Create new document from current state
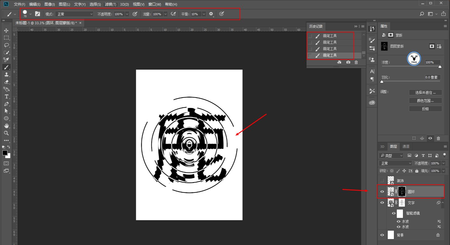This screenshot has width=450, height=245. [x=339, y=62]
